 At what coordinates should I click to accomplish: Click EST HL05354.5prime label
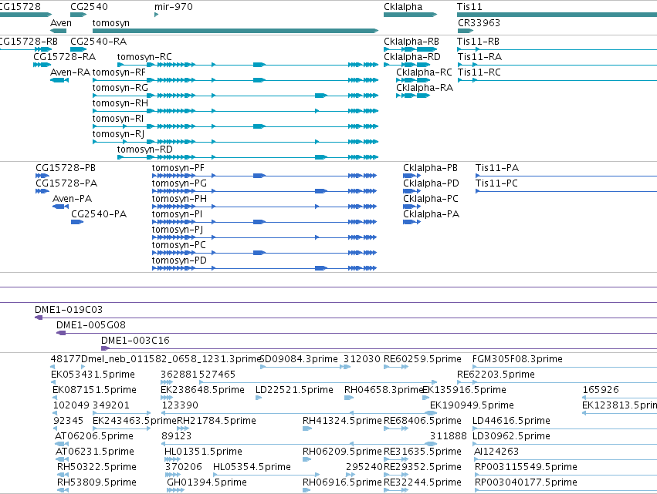tap(252, 467)
